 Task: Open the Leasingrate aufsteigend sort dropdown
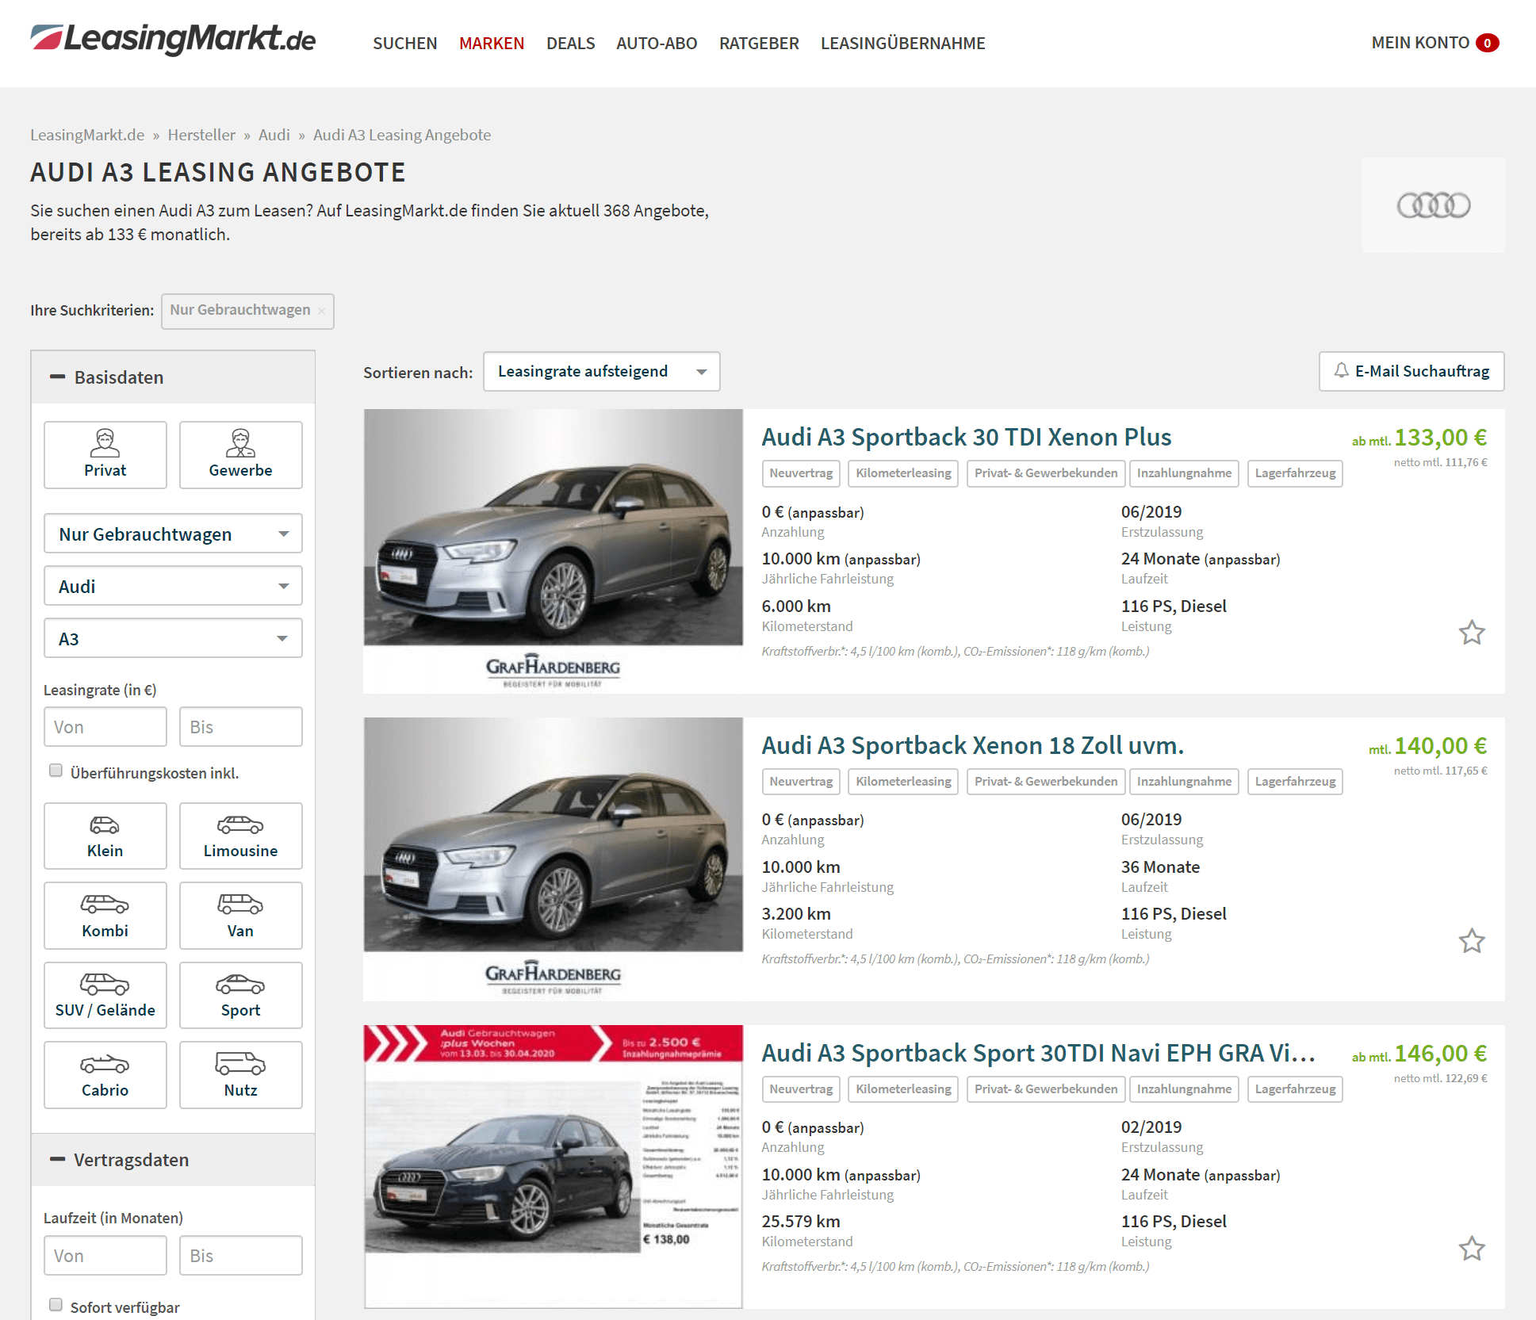pyautogui.click(x=602, y=372)
